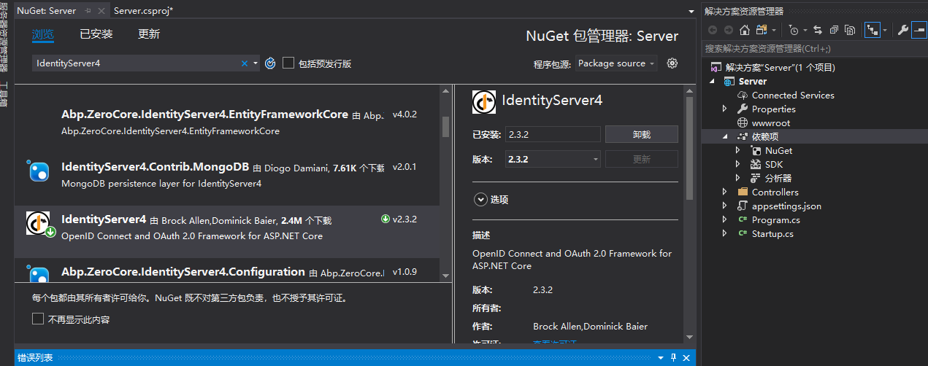Enable the include prerelease checkbox
The width and height of the screenshot is (928, 366).
tap(288, 63)
